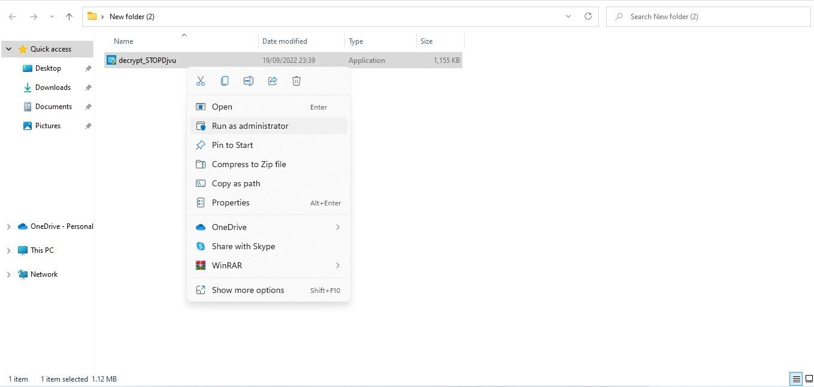The height and width of the screenshot is (387, 814).
Task: Expand the This PC tree node
Action: coord(8,250)
